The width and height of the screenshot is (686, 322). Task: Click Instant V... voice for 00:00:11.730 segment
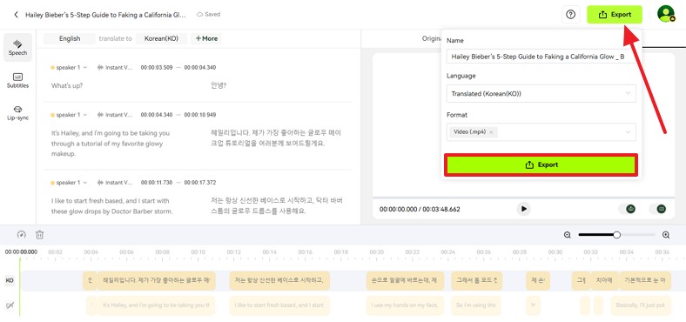[115, 183]
